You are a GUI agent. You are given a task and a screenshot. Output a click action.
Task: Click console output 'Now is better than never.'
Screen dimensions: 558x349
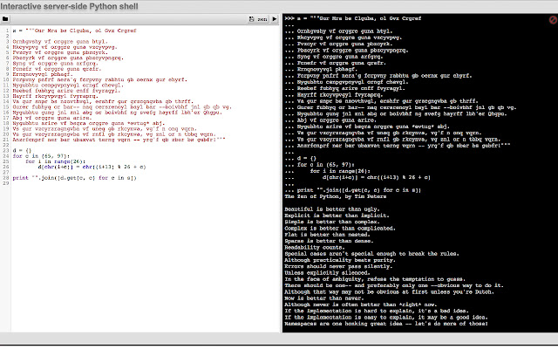pyautogui.click(x=324, y=298)
